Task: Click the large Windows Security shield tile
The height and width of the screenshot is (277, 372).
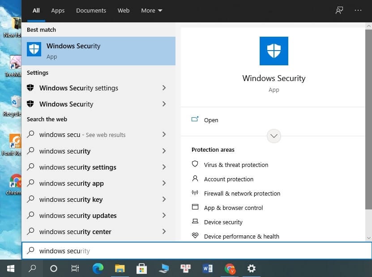Action: pos(274,51)
